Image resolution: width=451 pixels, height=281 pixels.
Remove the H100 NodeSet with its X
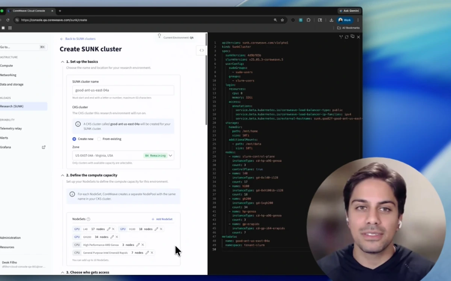pos(161,229)
